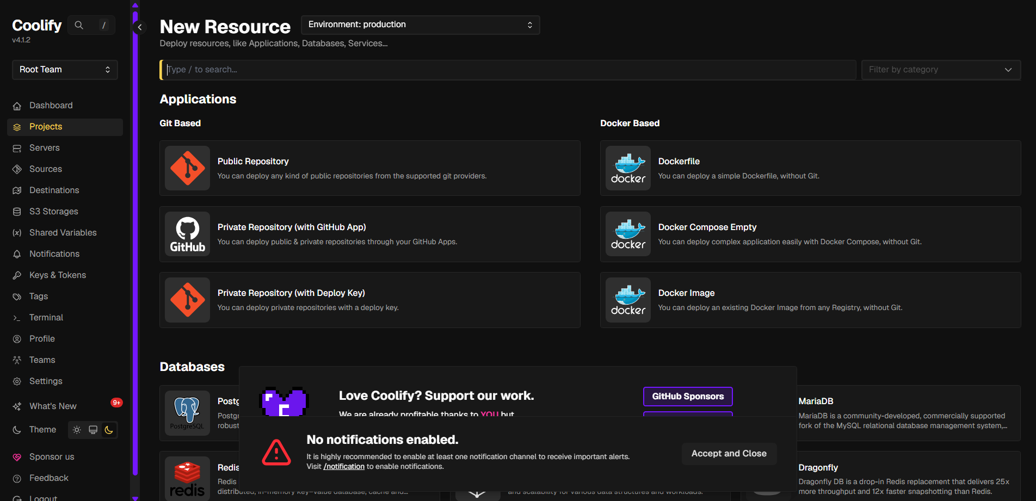Click the Docker Image docker logo
The image size is (1036, 501).
tap(628, 300)
